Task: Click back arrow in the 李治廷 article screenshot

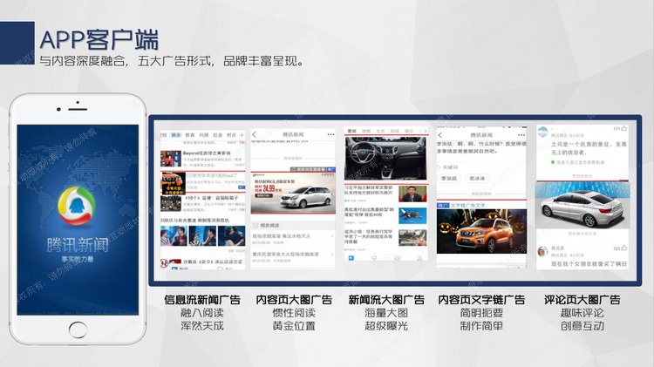Action: pyautogui.click(x=439, y=135)
